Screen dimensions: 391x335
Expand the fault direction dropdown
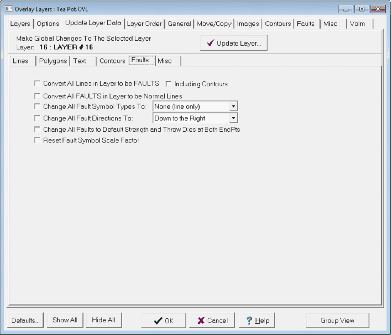point(233,118)
